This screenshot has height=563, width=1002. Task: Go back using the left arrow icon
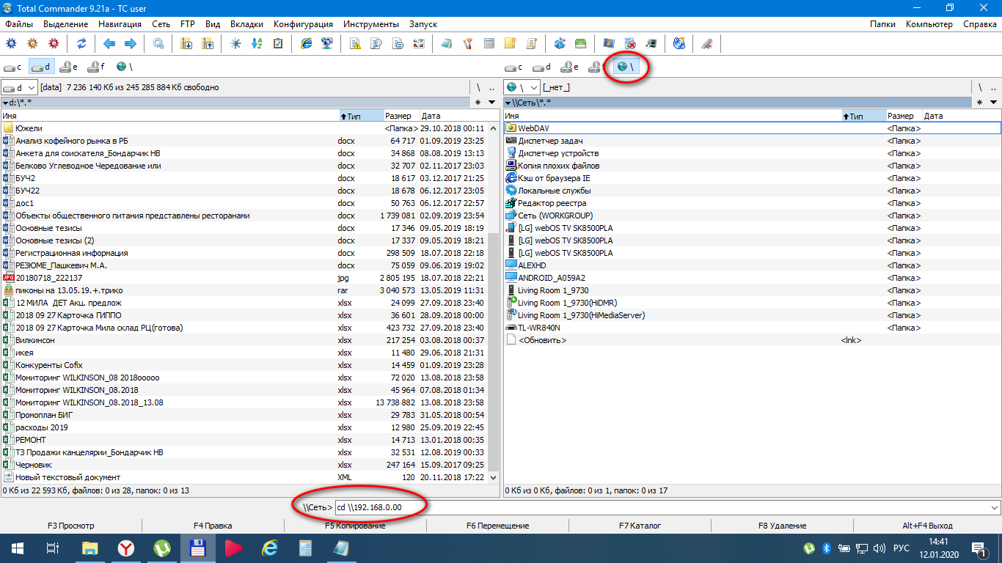click(x=109, y=43)
